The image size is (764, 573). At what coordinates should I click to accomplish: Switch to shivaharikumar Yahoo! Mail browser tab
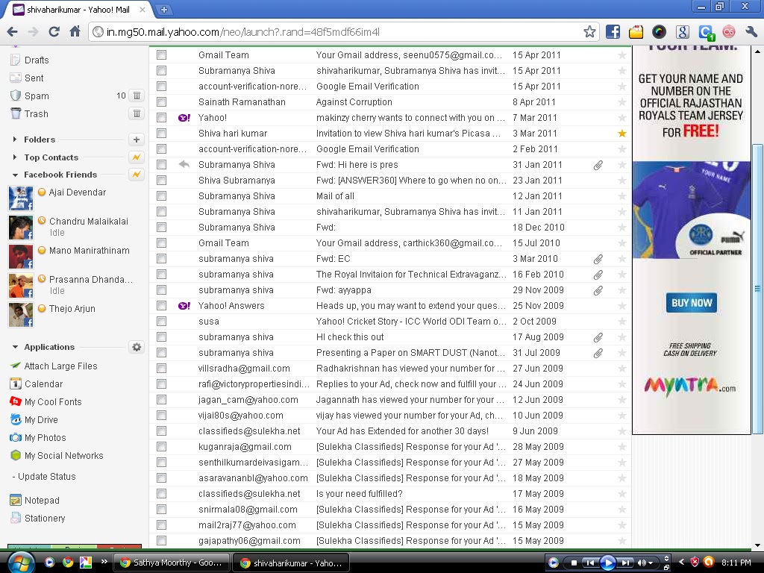pos(78,9)
